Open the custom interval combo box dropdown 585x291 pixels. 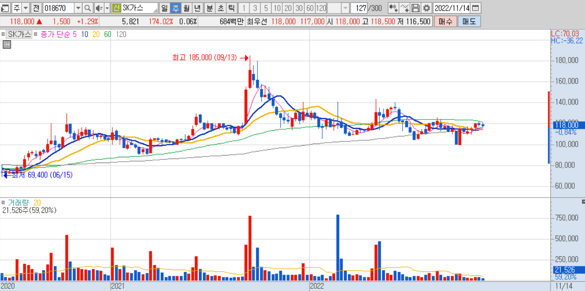(x=345, y=8)
